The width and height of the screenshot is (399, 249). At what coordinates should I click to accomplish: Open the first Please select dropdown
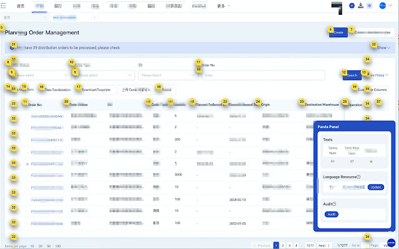pos(41,75)
